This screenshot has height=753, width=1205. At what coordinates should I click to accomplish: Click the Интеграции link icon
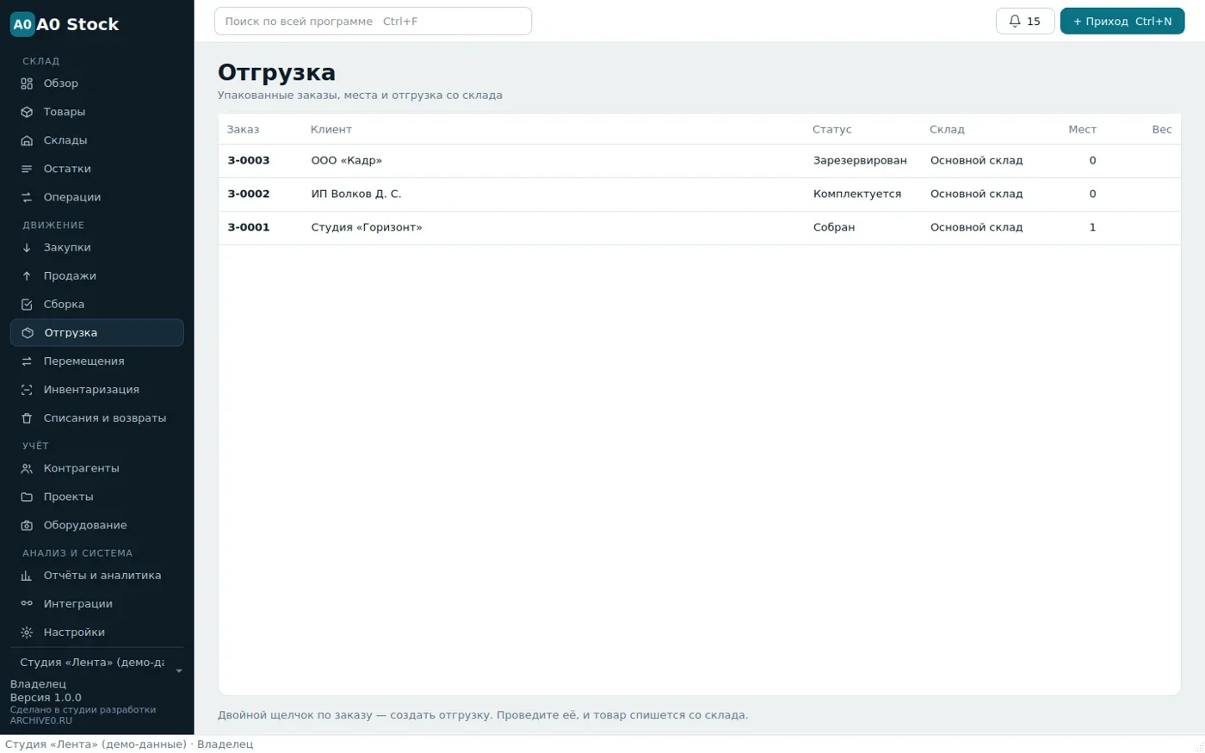[27, 604]
